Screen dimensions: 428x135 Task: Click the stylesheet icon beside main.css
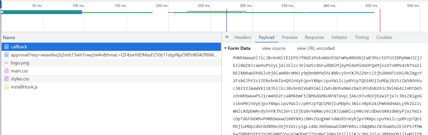tap(7, 71)
